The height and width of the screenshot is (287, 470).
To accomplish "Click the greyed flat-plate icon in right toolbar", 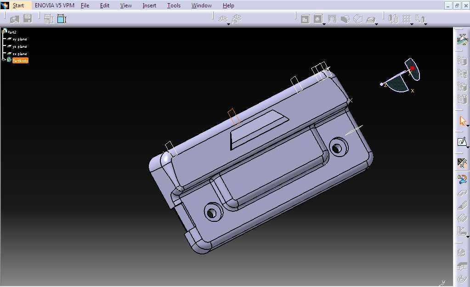I will point(462,193).
